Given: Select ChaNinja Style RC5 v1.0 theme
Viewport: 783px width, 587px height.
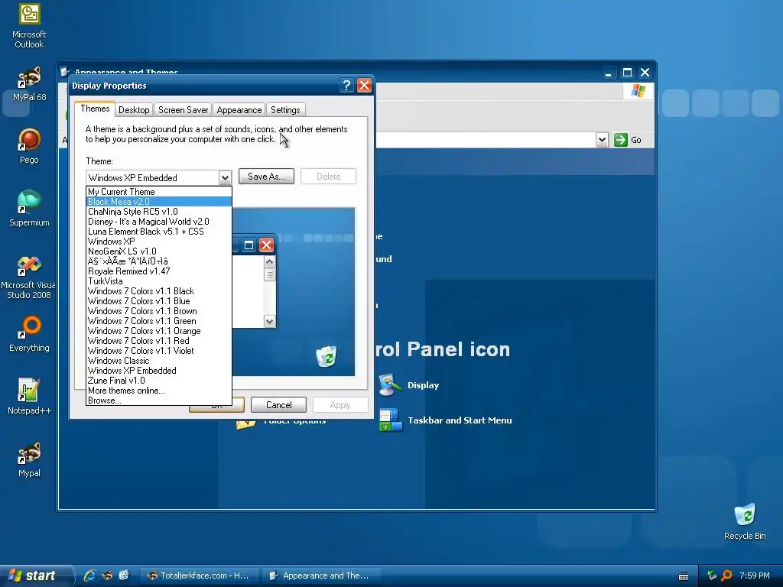Looking at the screenshot, I should 159,212.
